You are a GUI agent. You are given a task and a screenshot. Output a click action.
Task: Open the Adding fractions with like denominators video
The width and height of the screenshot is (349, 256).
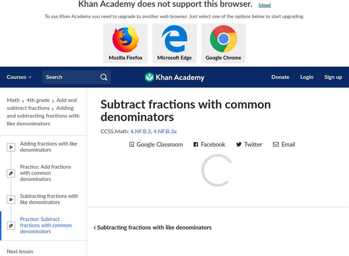coord(48,147)
